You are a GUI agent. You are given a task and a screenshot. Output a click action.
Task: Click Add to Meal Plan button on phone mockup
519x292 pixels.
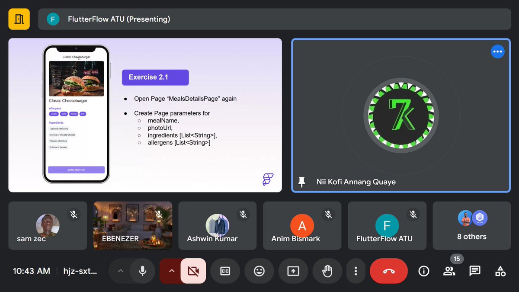76,170
